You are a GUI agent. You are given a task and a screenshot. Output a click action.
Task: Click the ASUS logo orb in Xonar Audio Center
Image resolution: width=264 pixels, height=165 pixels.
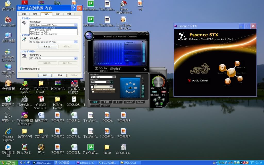tap(89, 36)
